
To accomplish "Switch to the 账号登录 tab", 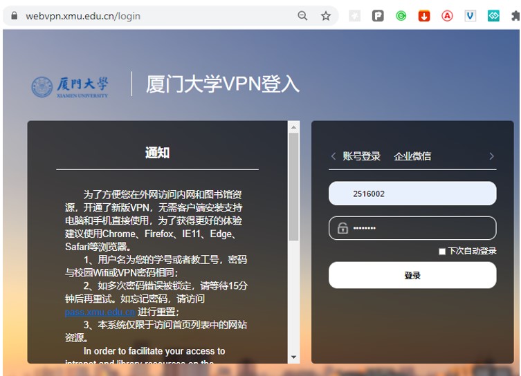I will [x=361, y=156].
